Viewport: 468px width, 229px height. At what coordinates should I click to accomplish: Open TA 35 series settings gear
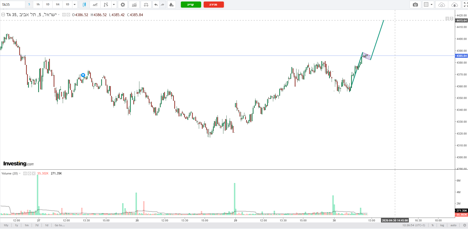pos(68,15)
